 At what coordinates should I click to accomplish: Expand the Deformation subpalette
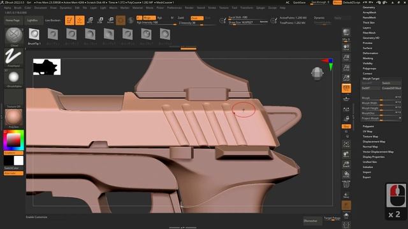tap(370, 53)
